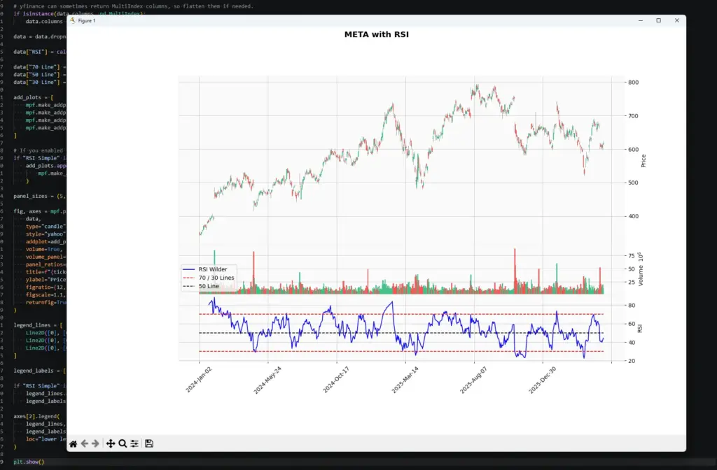This screenshot has width=717, height=470.
Task: Click "volume=True," line in code editor
Action: [44, 250]
